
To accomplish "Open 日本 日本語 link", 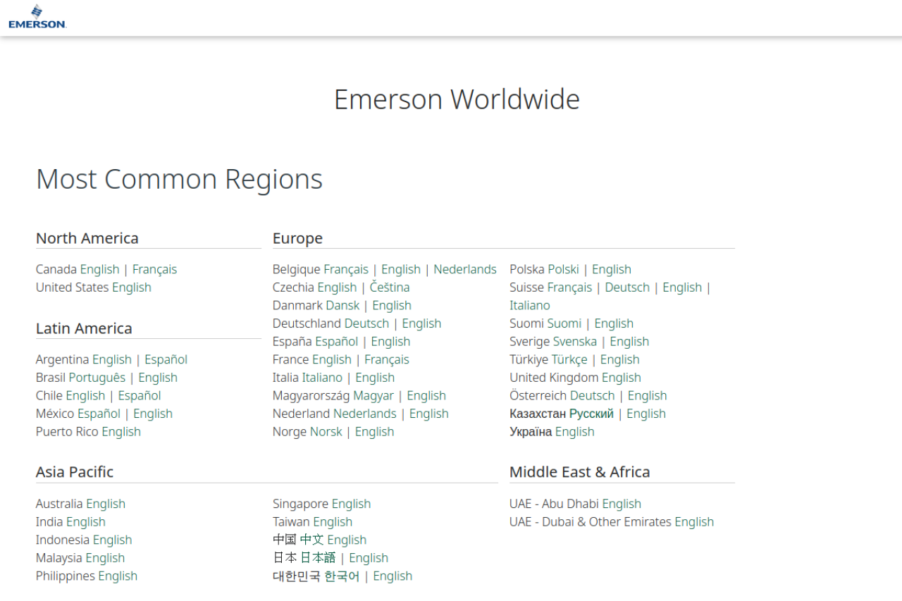I will pyautogui.click(x=318, y=558).
